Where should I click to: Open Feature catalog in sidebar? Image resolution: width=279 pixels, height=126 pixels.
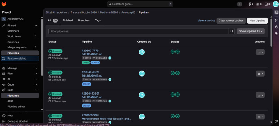(x=20, y=58)
